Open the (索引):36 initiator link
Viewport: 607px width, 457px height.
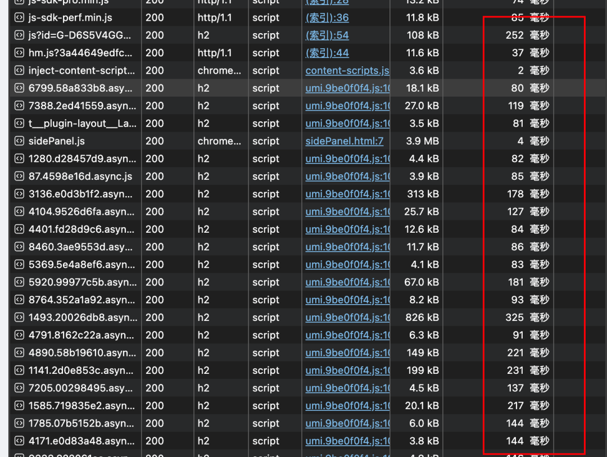click(327, 18)
